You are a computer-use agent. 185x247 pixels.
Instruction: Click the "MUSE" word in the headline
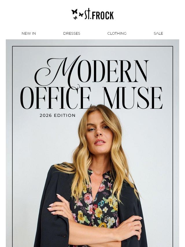tap(133, 98)
